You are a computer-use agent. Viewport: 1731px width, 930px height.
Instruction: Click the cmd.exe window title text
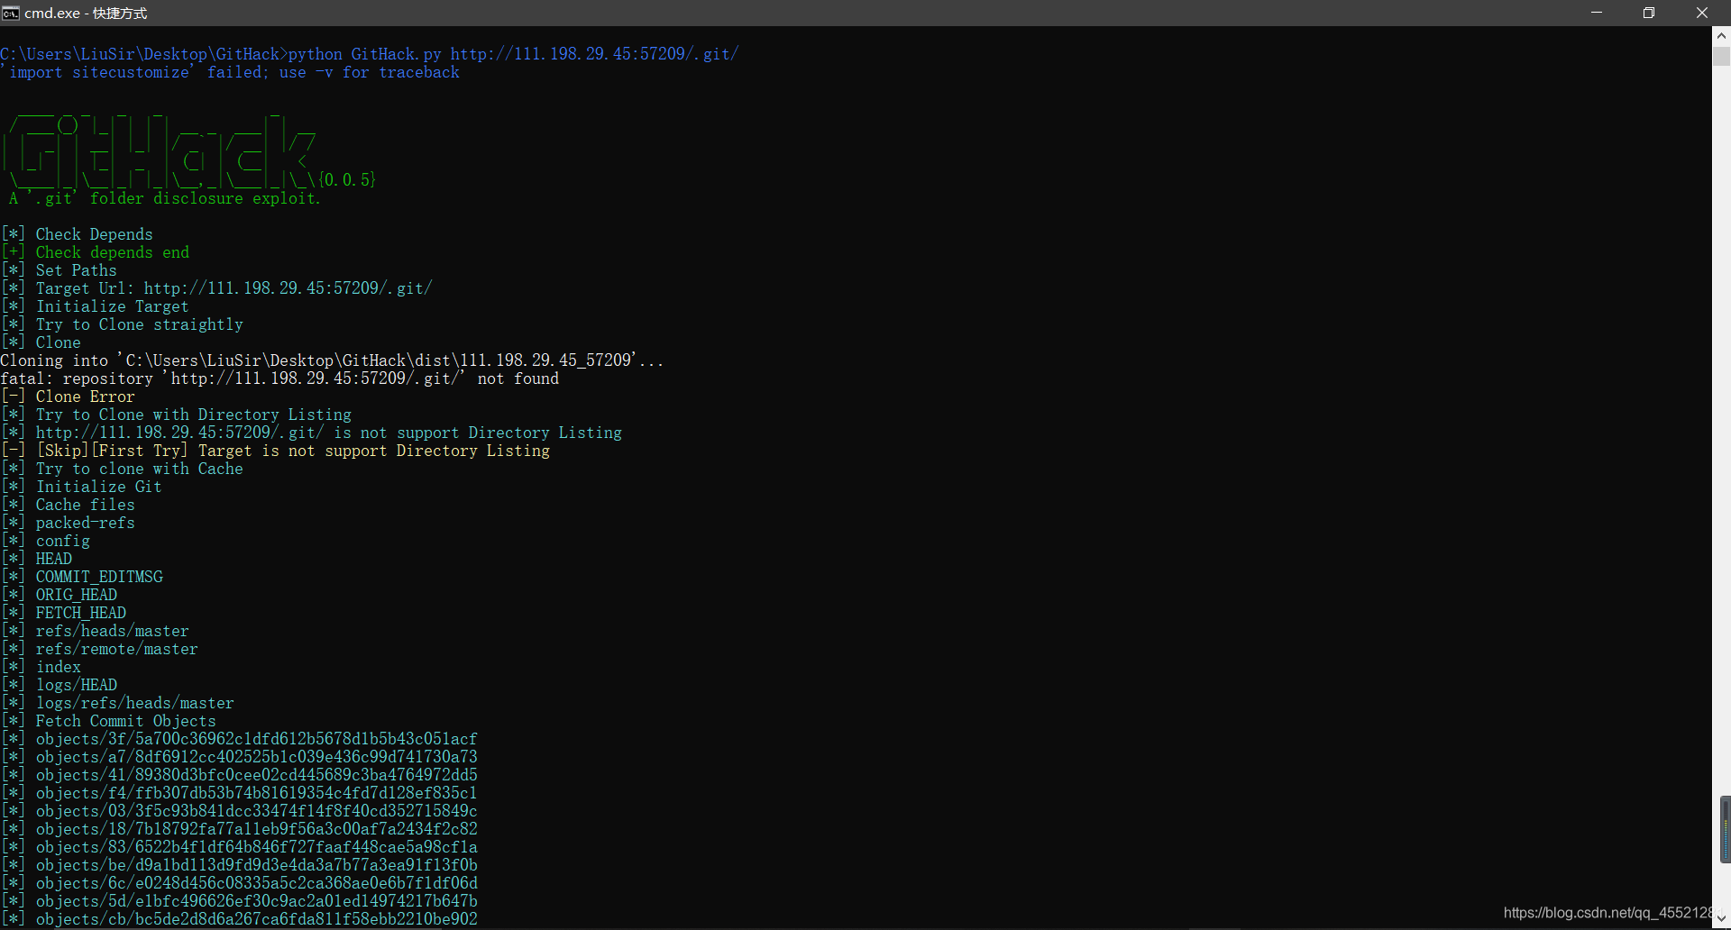pyautogui.click(x=86, y=13)
